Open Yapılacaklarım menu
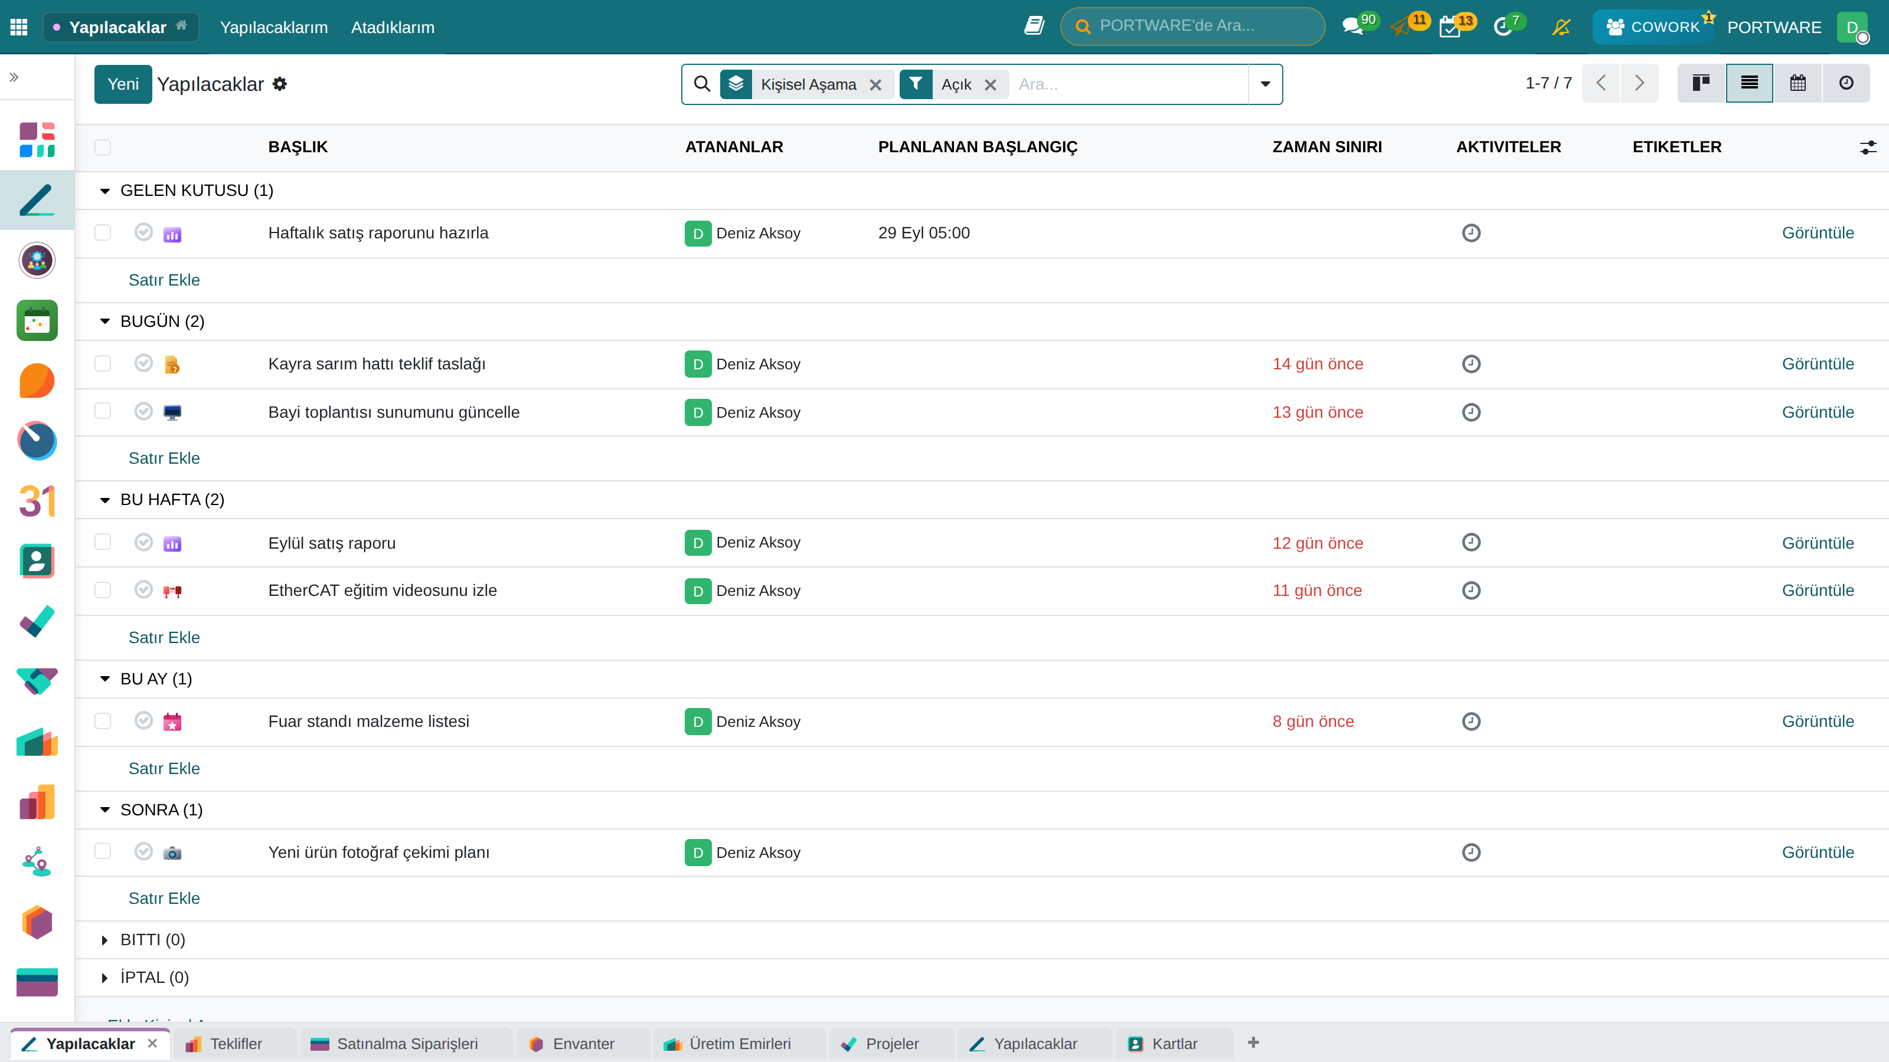Viewport: 1889px width, 1062px height. (273, 27)
